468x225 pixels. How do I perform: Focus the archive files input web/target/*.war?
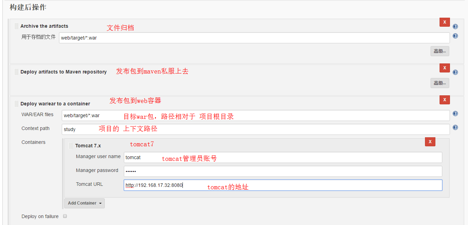(254, 38)
